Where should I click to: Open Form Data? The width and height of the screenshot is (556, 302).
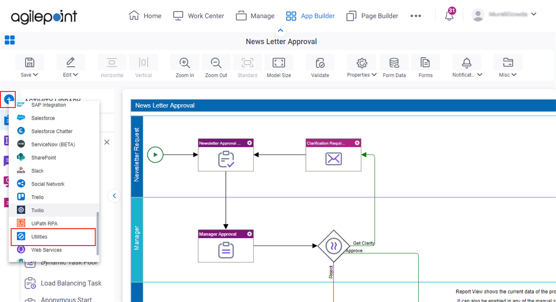394,66
